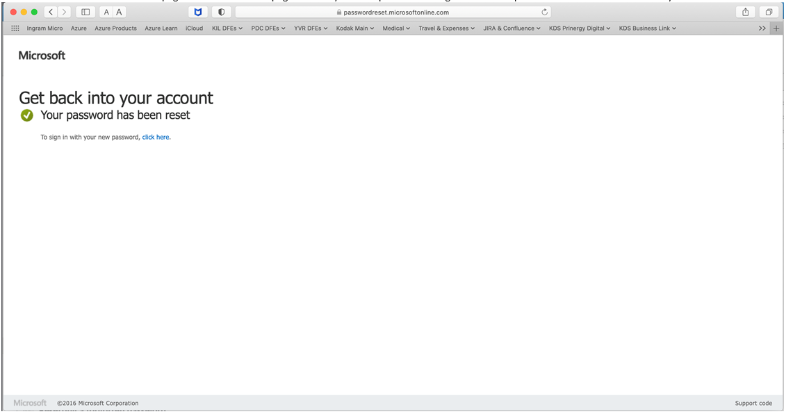Open a new tab with plus button
The height and width of the screenshot is (414, 786).
776,28
